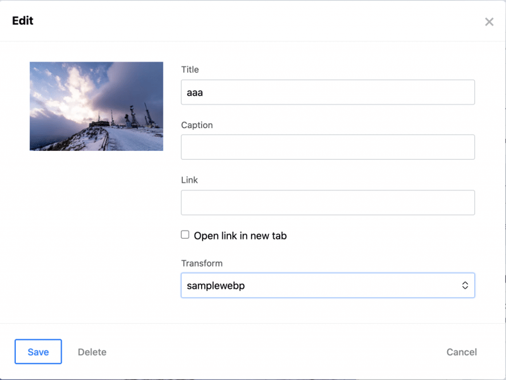
Task: Click the "Link" field label
Action: (189, 180)
